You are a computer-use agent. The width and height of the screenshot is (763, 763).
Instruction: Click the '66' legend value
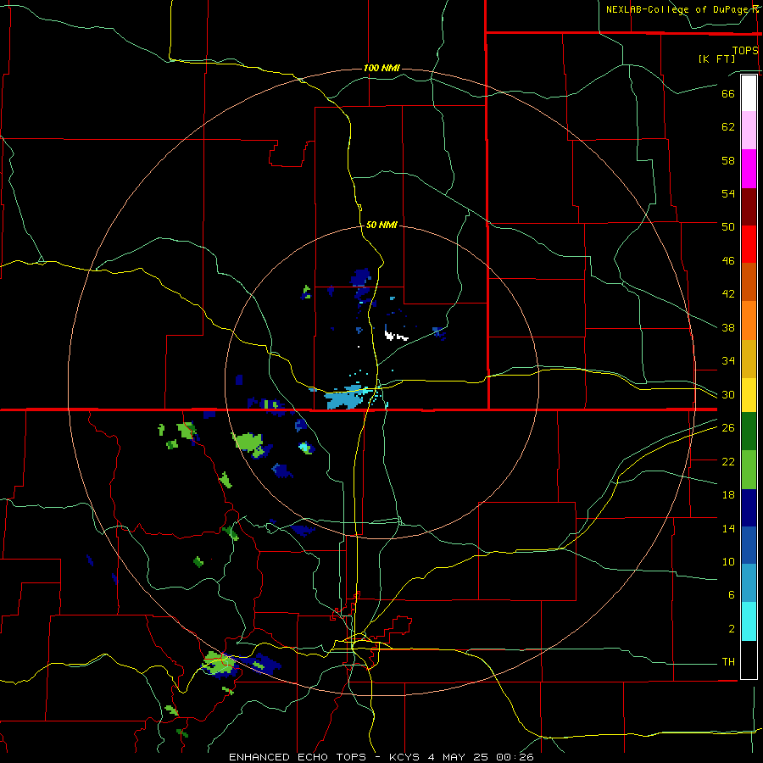tap(728, 93)
